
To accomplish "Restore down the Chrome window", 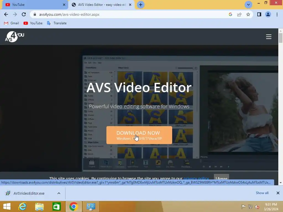I will tap(266, 3).
